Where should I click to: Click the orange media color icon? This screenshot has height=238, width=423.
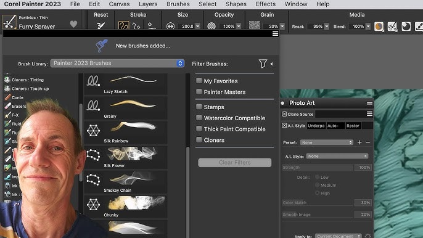(x=379, y=27)
